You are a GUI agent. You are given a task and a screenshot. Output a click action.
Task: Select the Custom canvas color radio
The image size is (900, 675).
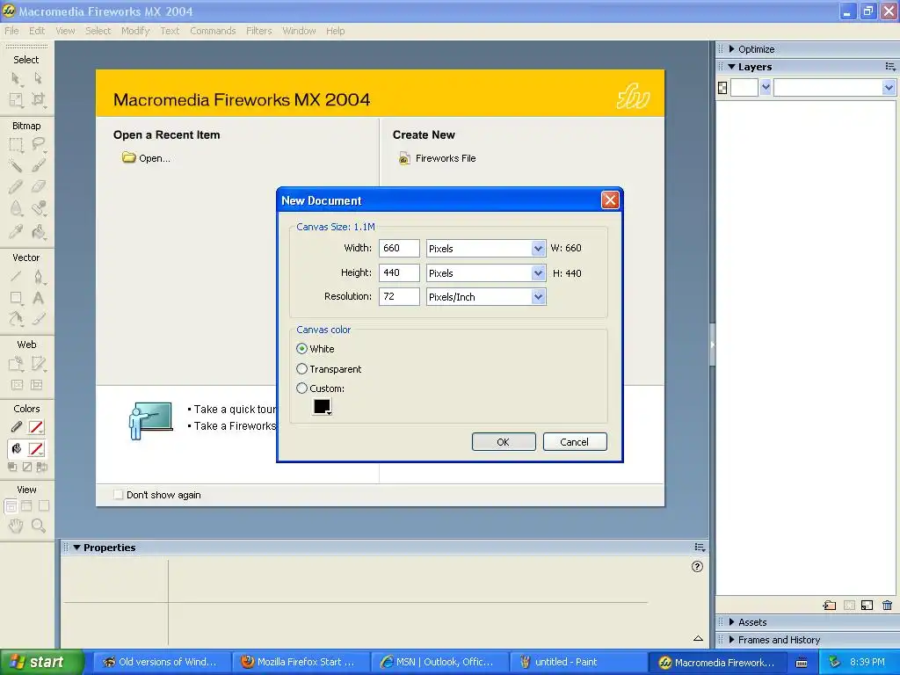pos(301,388)
